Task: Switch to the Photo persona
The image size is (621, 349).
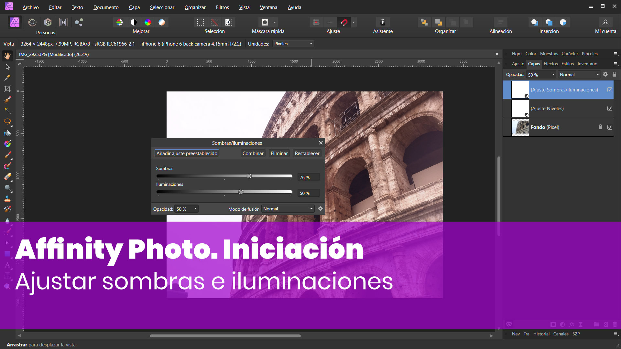Action: 15,22
